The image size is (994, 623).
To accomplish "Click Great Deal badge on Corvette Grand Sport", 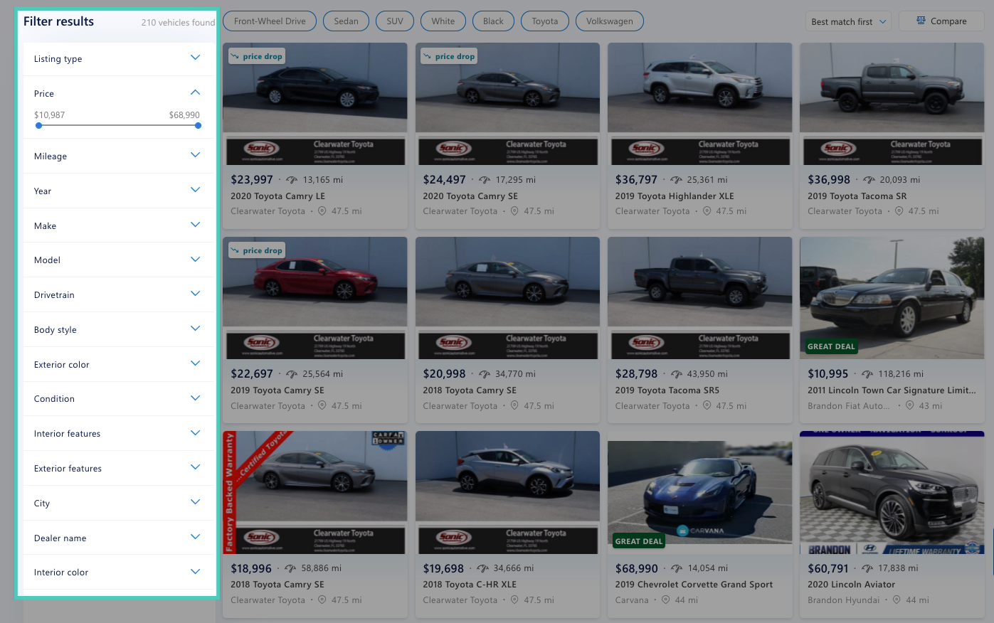I will (x=639, y=541).
